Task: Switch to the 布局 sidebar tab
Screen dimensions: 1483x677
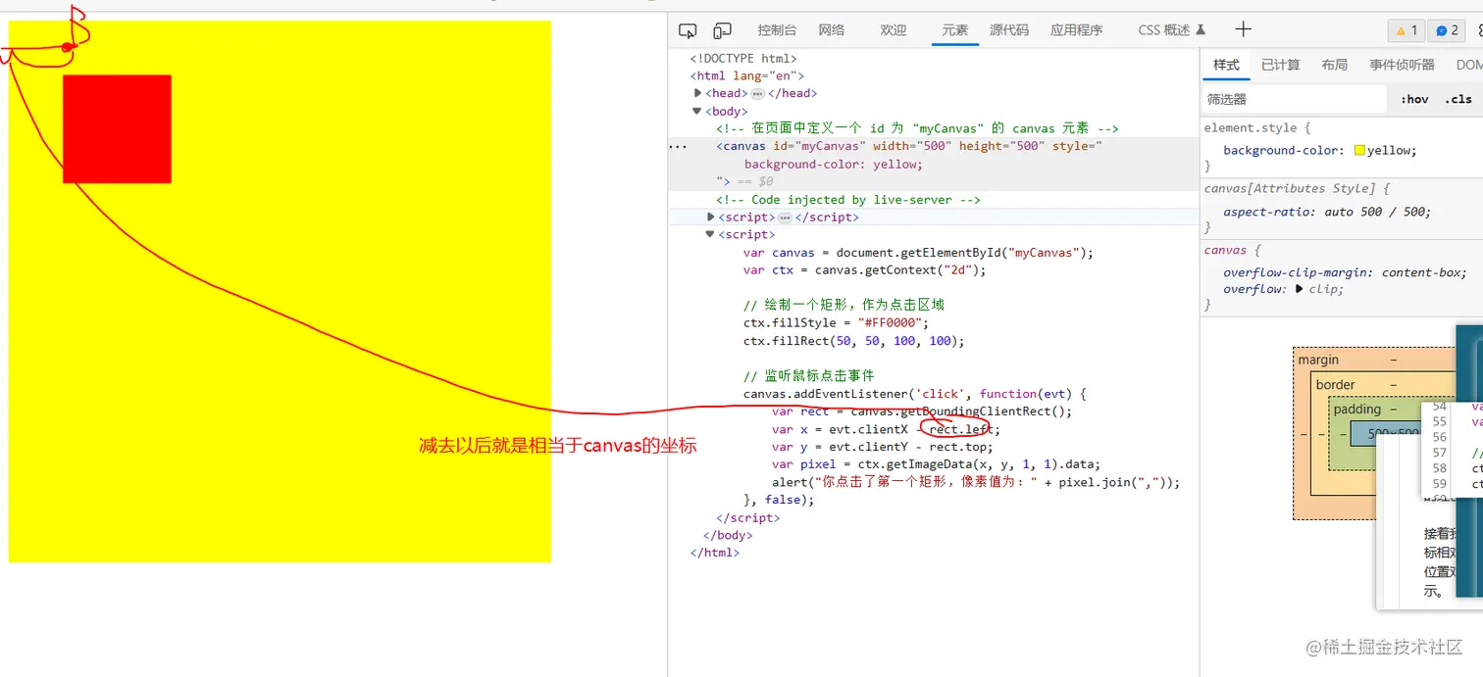Action: point(1334,65)
